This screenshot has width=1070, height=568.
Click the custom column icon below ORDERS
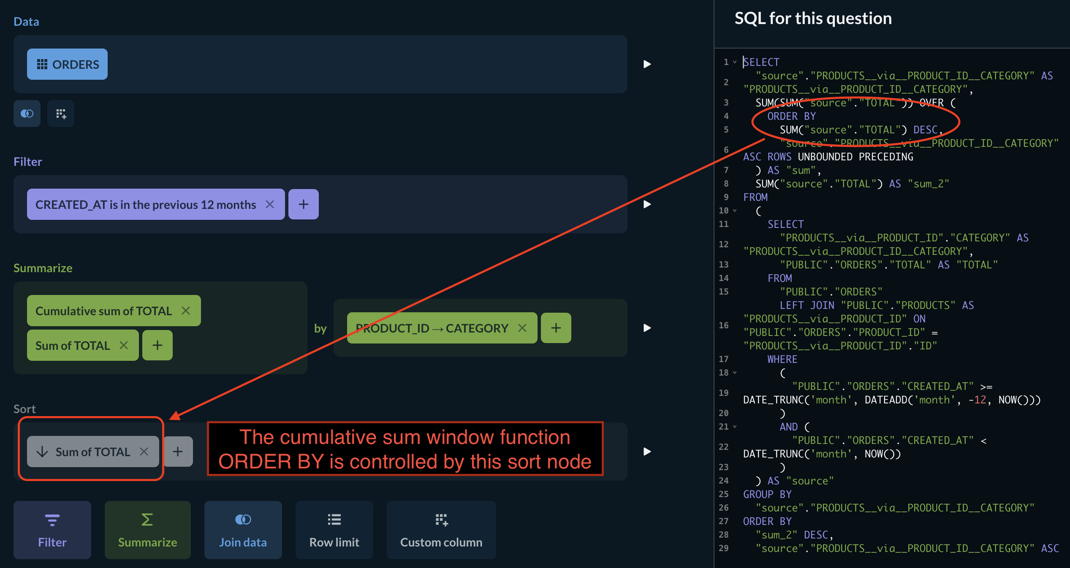[x=61, y=114]
